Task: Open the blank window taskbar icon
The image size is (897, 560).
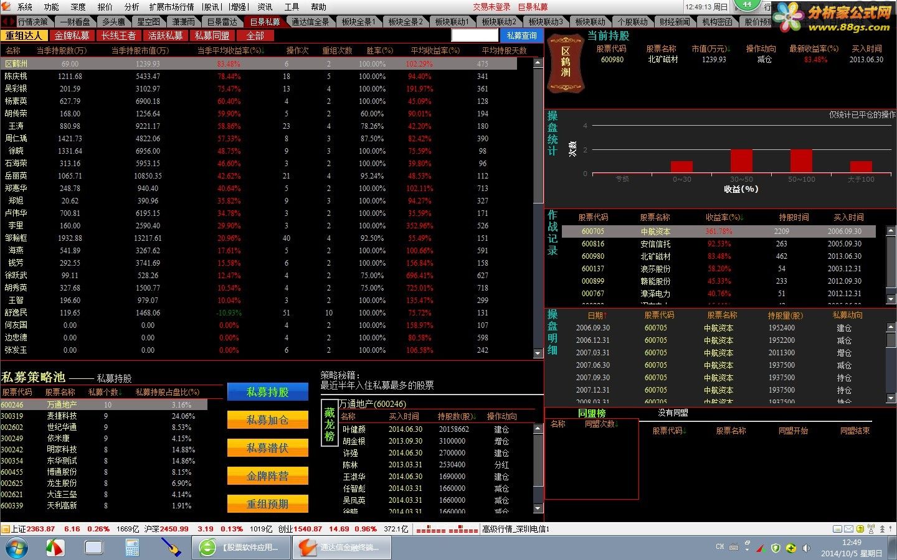Action: (x=94, y=548)
